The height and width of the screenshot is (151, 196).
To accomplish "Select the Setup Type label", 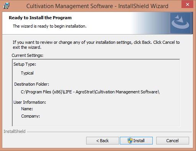I will click(25, 64).
